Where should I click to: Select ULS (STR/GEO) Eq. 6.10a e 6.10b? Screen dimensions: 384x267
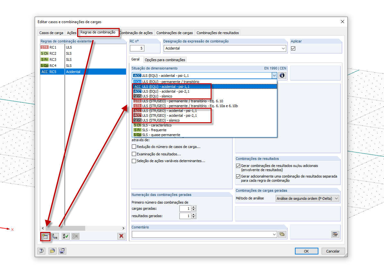coord(205,106)
